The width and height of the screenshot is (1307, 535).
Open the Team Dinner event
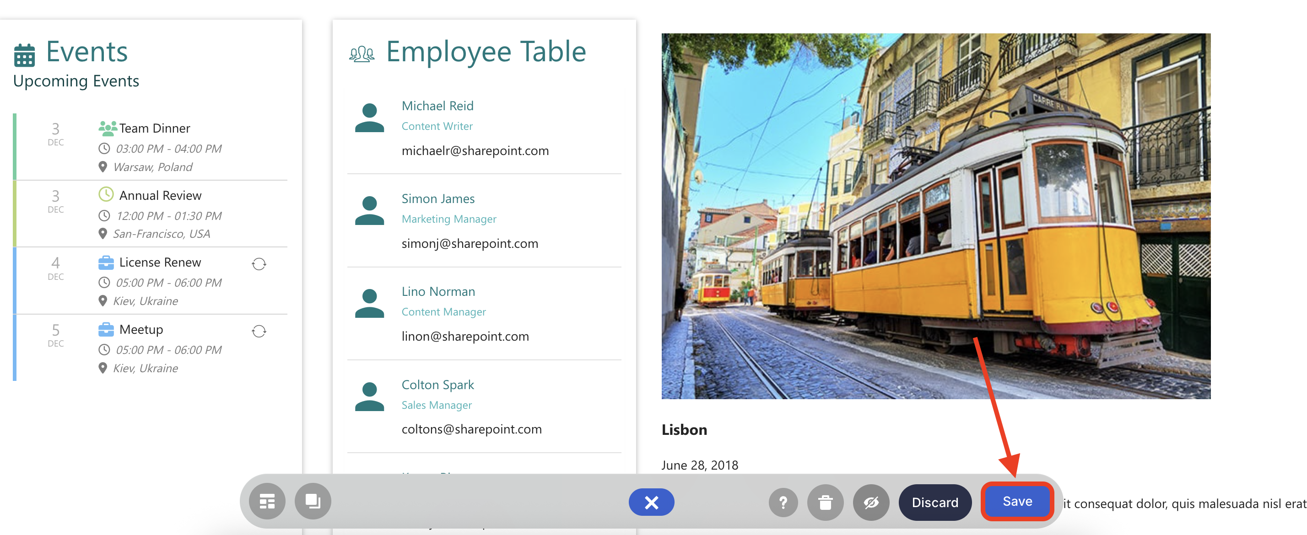pyautogui.click(x=154, y=128)
